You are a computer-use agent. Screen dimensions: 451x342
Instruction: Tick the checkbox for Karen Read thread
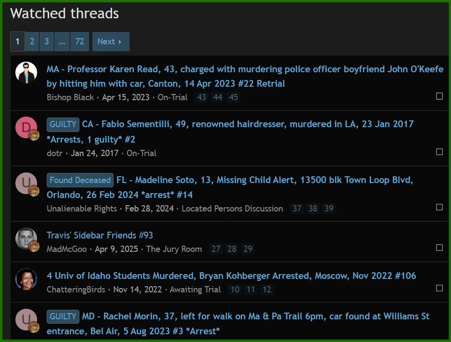(439, 96)
